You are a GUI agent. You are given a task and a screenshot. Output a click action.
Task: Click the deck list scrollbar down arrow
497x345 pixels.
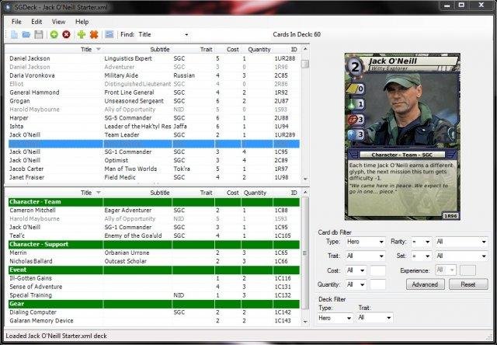coord(305,322)
